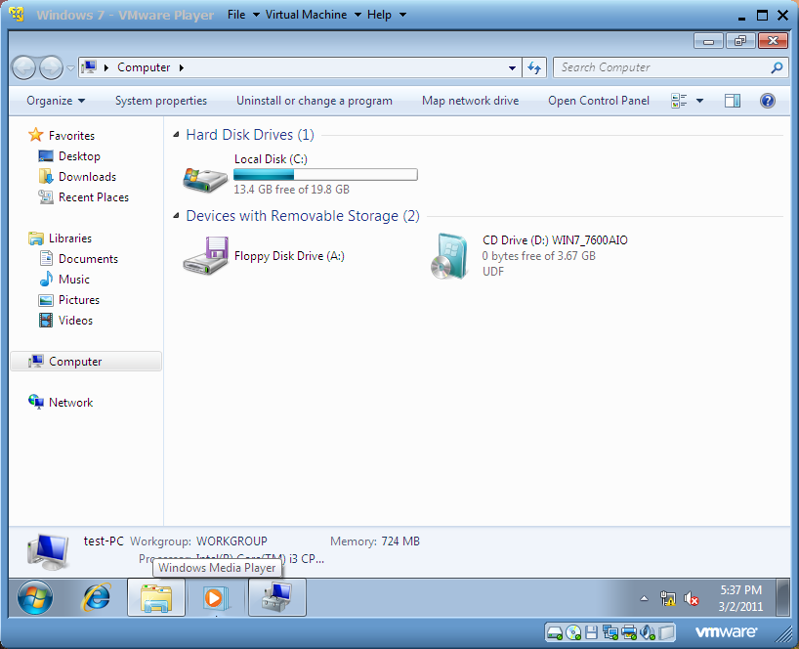Click the Change your view icon
Screen dimensions: 799x649
point(679,101)
